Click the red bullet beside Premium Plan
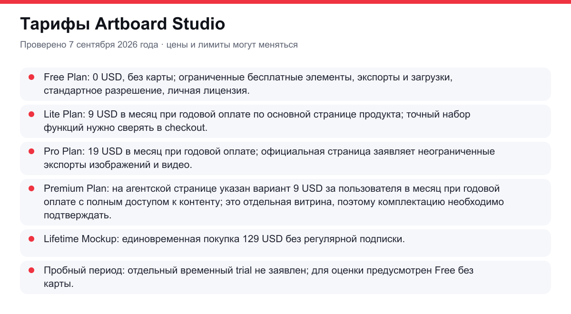The height and width of the screenshot is (314, 571). pyautogui.click(x=31, y=188)
